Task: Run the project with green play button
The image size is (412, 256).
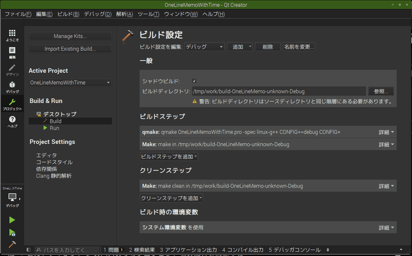Action: tap(12, 220)
